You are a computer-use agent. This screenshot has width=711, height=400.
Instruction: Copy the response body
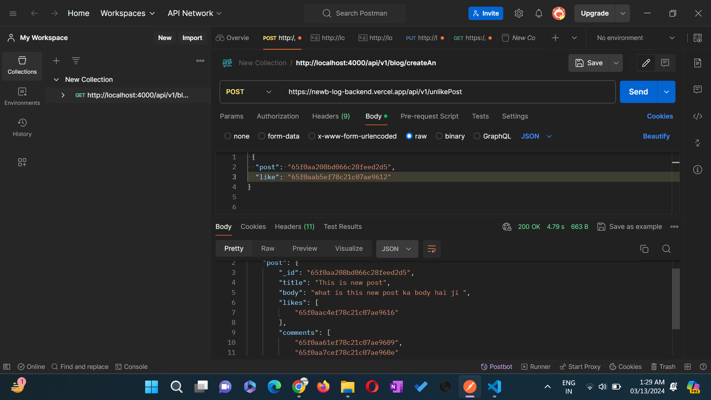pos(644,249)
